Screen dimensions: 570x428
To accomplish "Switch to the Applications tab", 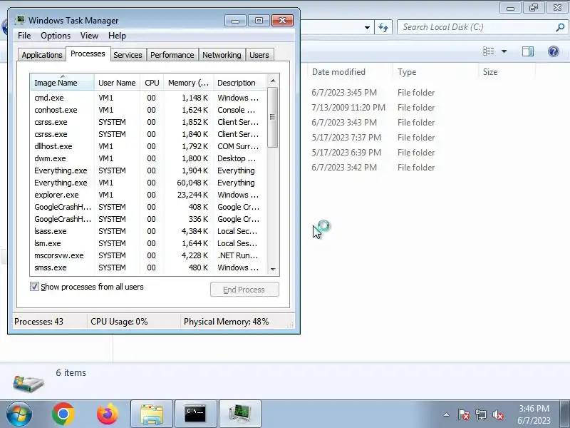I will click(42, 55).
